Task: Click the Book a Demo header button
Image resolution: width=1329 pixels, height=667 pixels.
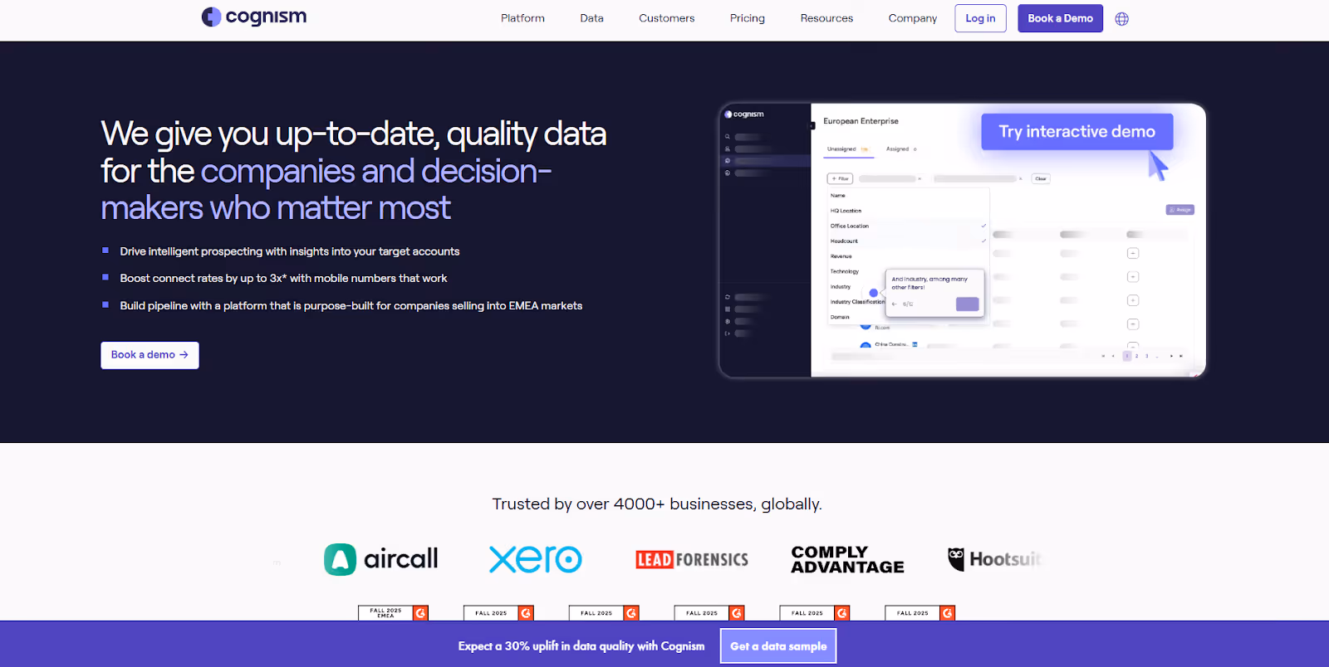Action: point(1060,18)
